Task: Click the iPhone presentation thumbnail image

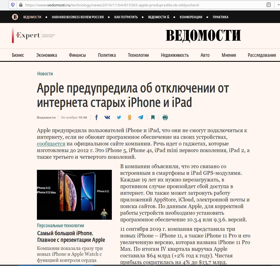Action: click(x=74, y=195)
